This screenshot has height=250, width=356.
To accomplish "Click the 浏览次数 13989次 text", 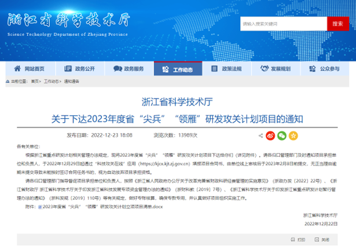I will pos(175,135).
